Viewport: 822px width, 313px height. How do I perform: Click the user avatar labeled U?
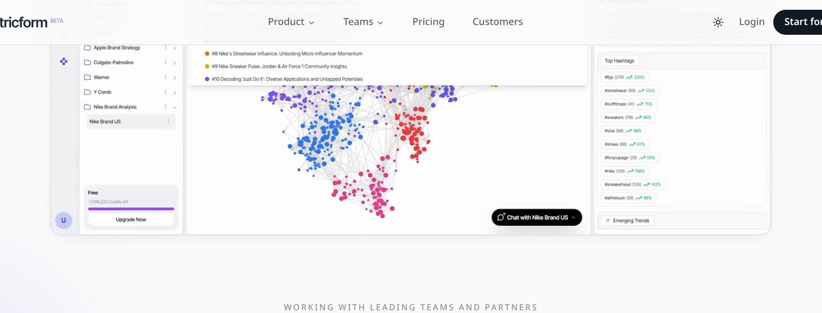[64, 220]
